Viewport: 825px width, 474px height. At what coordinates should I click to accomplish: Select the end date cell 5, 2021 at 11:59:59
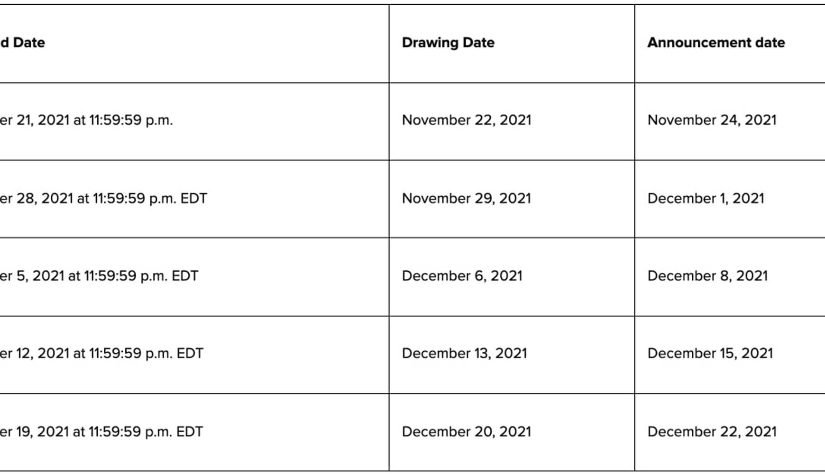tap(99, 276)
